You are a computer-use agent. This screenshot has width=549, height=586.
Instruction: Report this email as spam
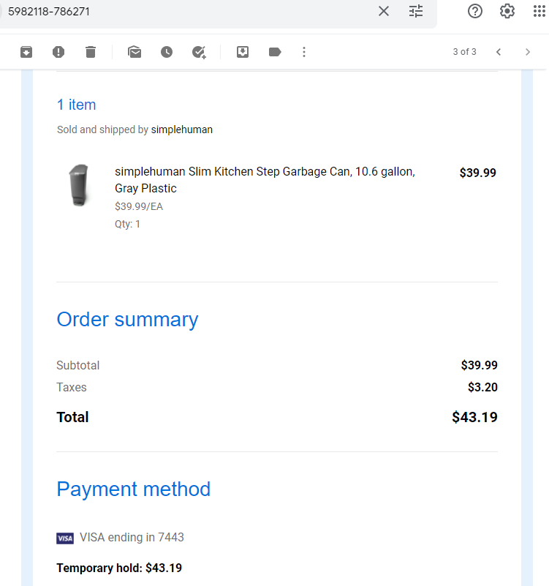tap(58, 52)
